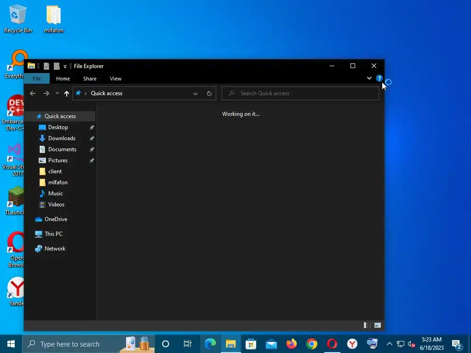Viewport: 471px width, 353px height.
Task: Select OneDrive in the navigation pane
Action: coord(56,219)
